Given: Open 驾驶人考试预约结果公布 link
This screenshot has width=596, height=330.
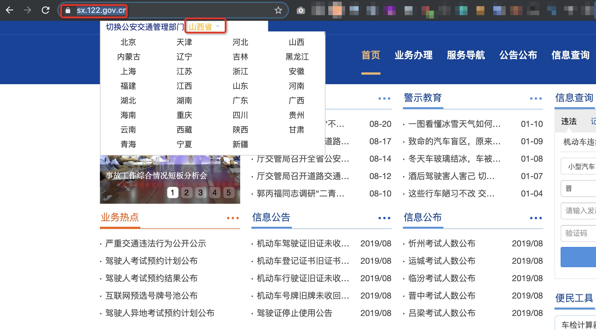Looking at the screenshot, I should point(151,278).
